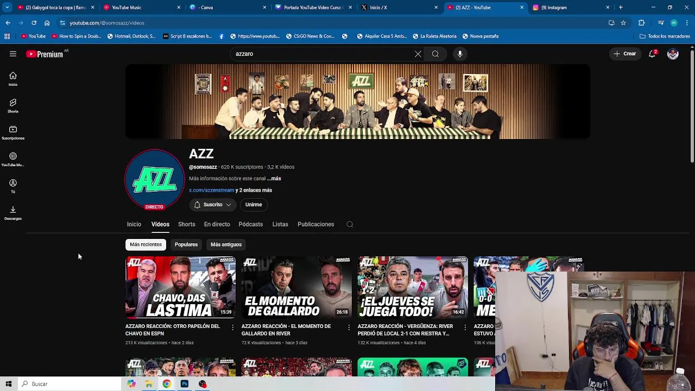Image resolution: width=695 pixels, height=391 pixels.
Task: Open Descargas in the left sidebar
Action: pos(13,213)
